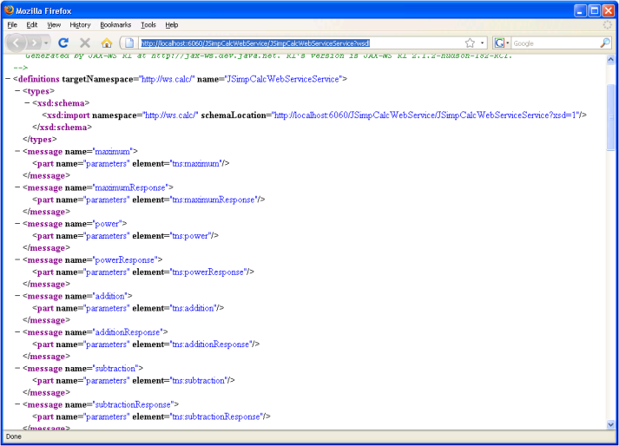This screenshot has height=446, width=619.
Task: Collapse the types XML element
Action: (17, 91)
